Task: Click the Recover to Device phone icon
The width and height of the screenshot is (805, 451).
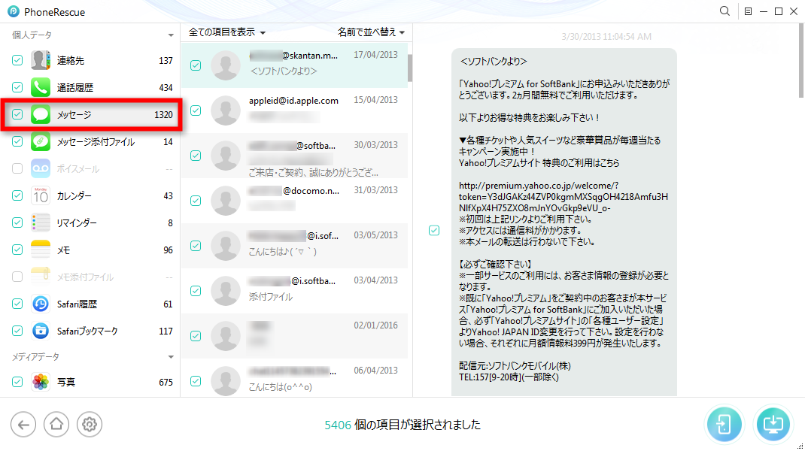Action: click(x=724, y=425)
